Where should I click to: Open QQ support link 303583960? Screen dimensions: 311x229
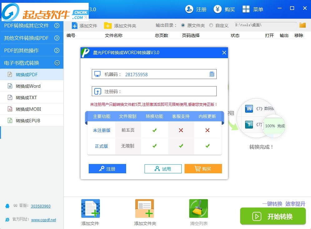click(41, 206)
